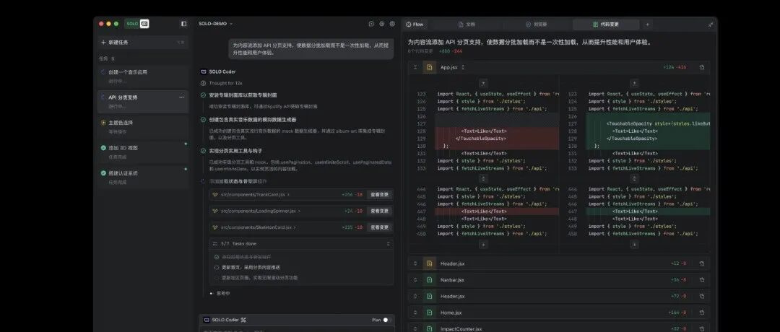Image resolution: width=780 pixels, height=332 pixels.
Task: Expand hidden lines below line 450, left pane
Action: pos(483,244)
